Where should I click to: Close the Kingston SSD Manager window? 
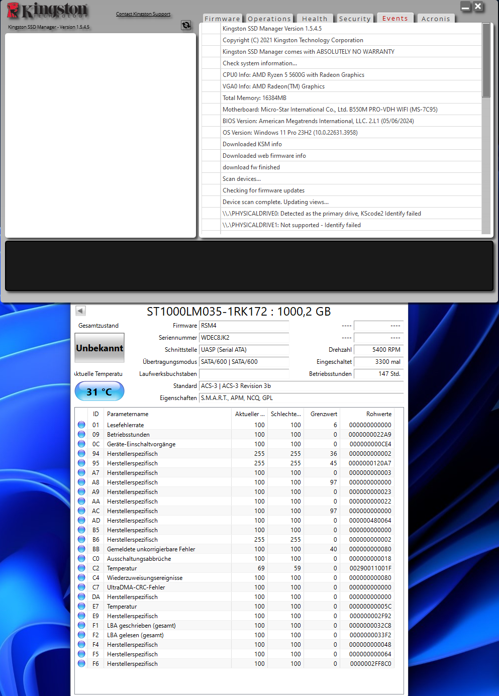(x=478, y=7)
